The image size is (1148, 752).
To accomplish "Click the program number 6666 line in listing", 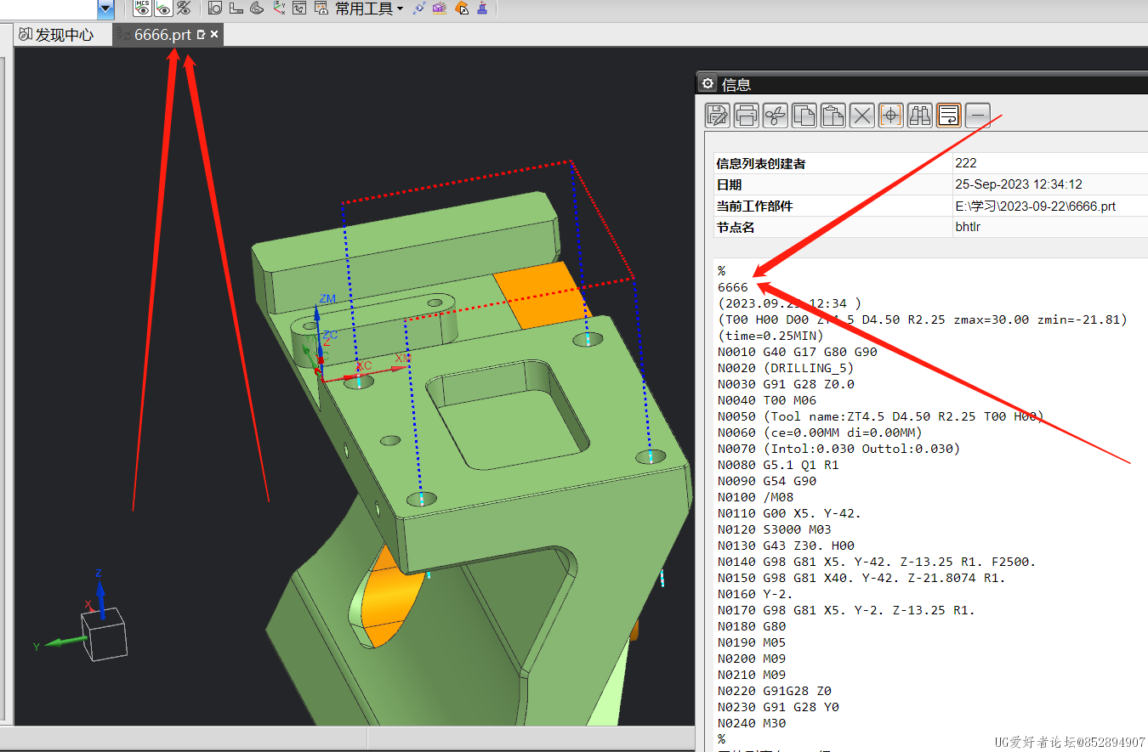I will pyautogui.click(x=733, y=287).
